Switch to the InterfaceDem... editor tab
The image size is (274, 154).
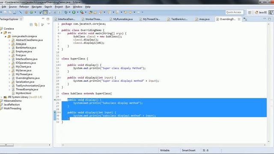(x=65, y=19)
